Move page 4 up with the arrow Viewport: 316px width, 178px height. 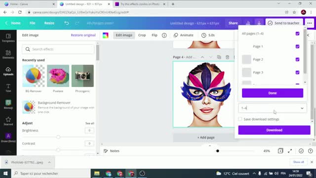pyautogui.click(x=202, y=57)
